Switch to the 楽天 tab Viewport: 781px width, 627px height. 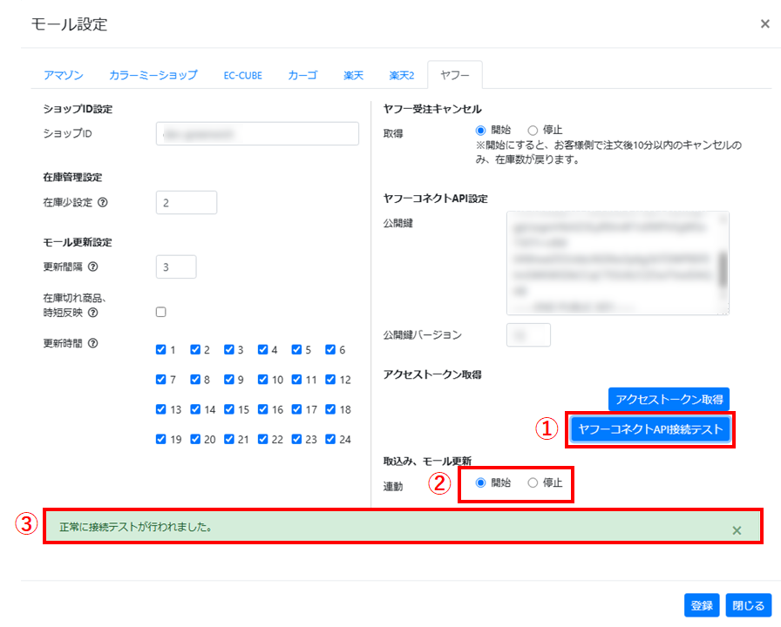click(x=353, y=75)
